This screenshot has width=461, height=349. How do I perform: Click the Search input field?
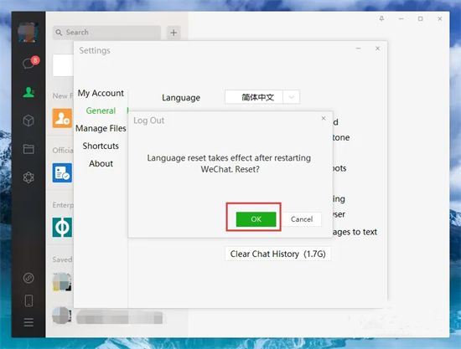point(107,33)
